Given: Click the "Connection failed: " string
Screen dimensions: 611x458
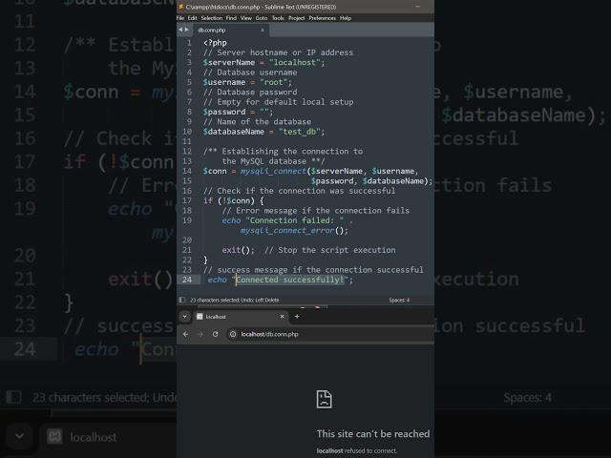Looking at the screenshot, I should coord(295,220).
